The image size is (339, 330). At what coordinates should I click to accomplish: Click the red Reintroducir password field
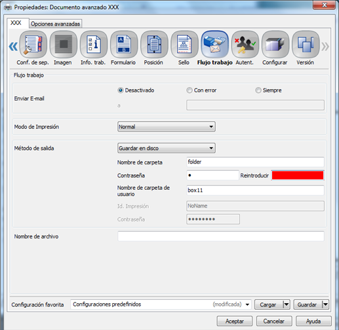click(298, 175)
